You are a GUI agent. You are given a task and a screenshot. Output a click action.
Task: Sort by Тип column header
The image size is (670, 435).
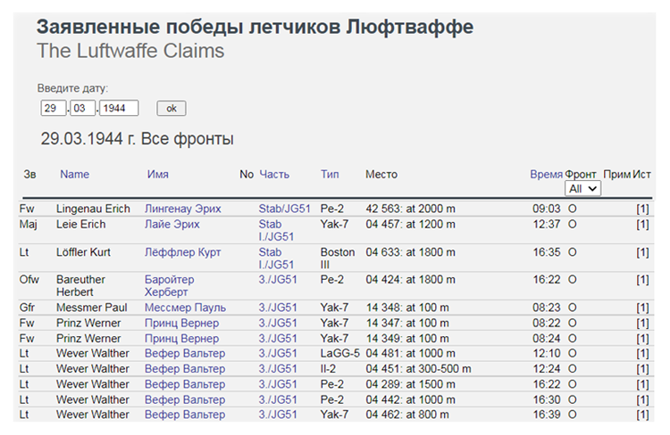point(330,175)
